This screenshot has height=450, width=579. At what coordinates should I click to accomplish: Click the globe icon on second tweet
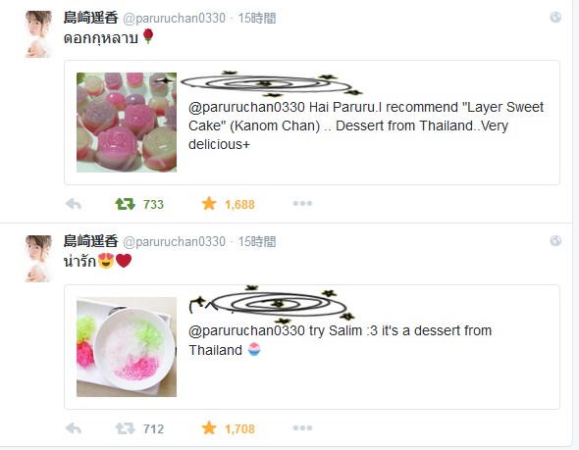[x=555, y=241]
